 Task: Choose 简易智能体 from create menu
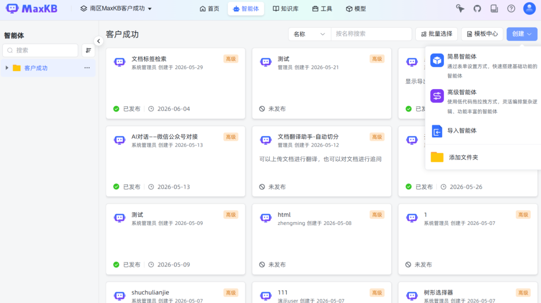click(x=483, y=66)
